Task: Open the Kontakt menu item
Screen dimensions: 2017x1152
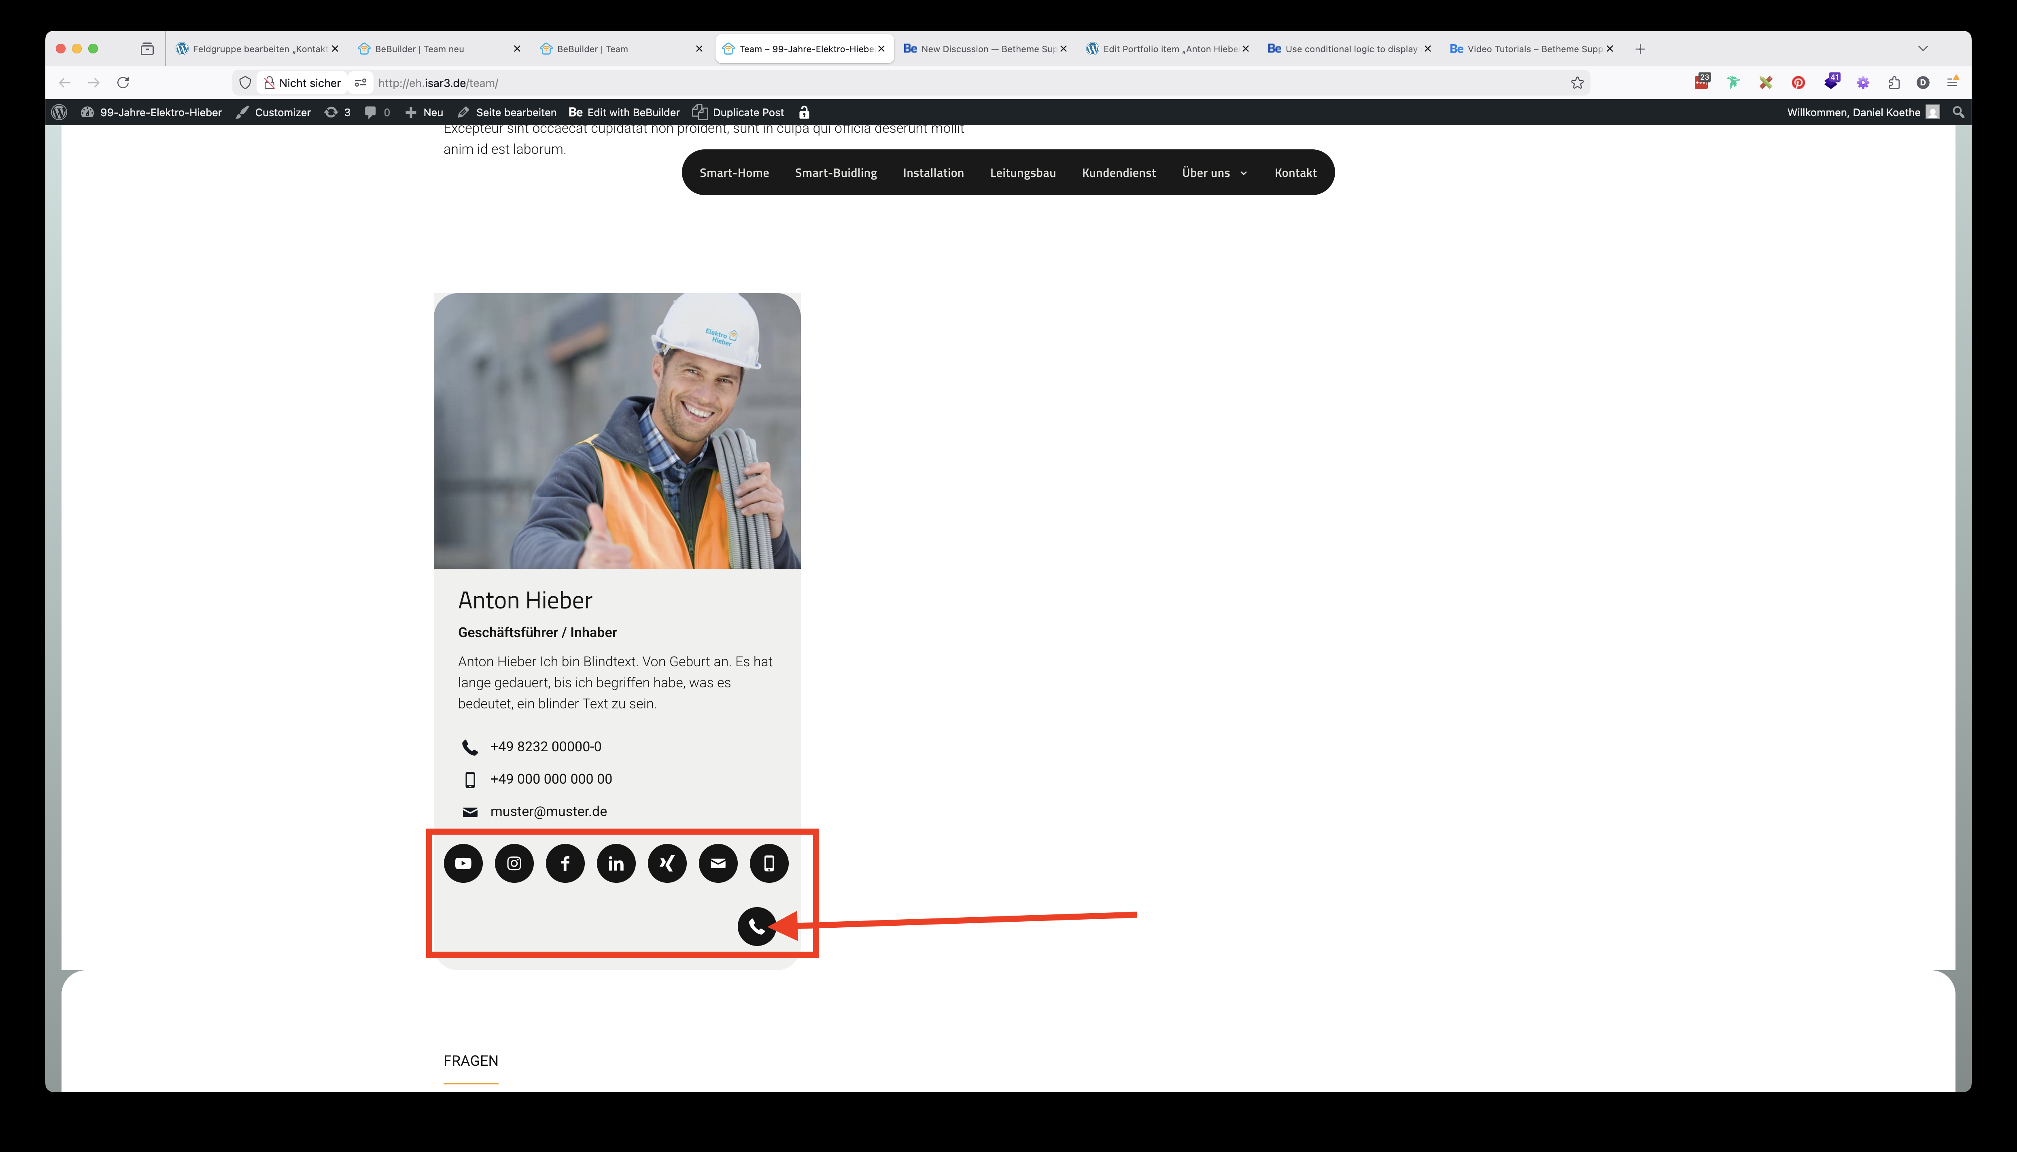Action: [1295, 172]
